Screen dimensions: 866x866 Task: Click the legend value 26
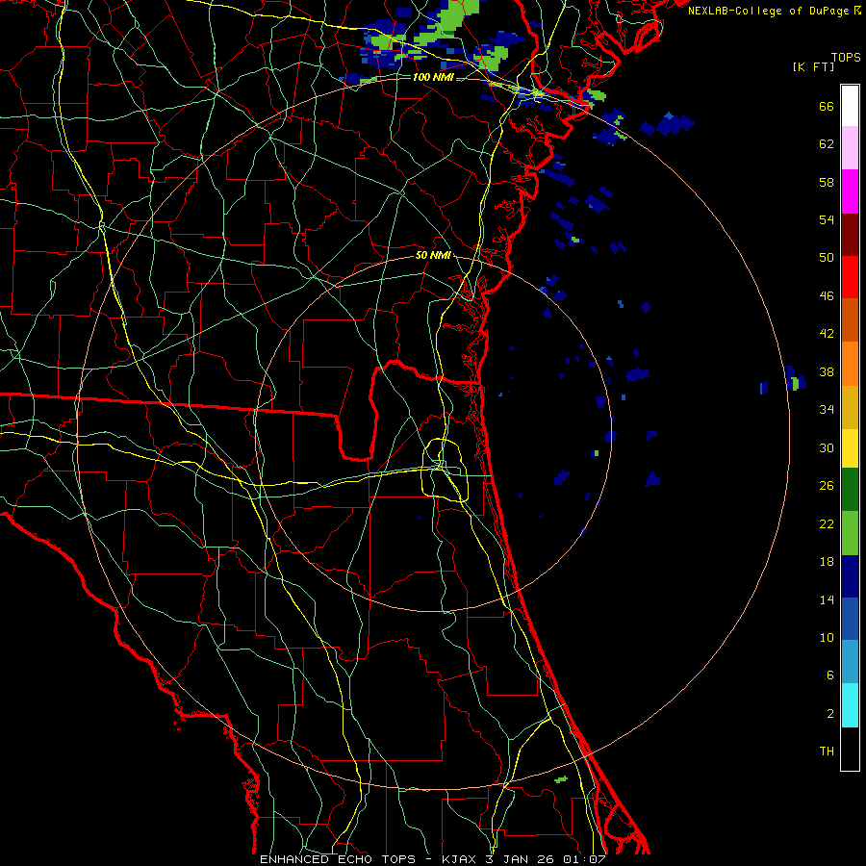(x=827, y=486)
